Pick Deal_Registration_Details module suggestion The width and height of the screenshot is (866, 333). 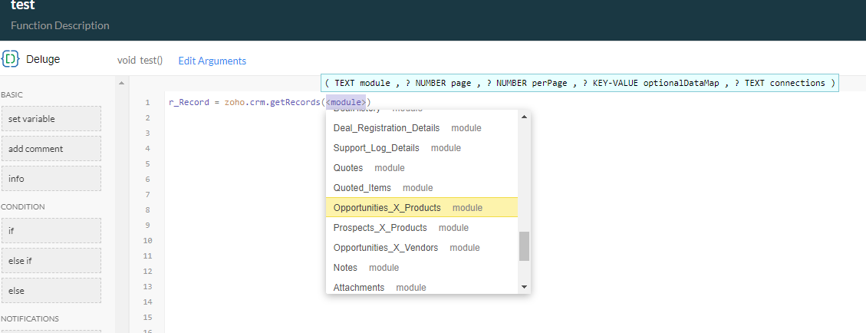[387, 128]
